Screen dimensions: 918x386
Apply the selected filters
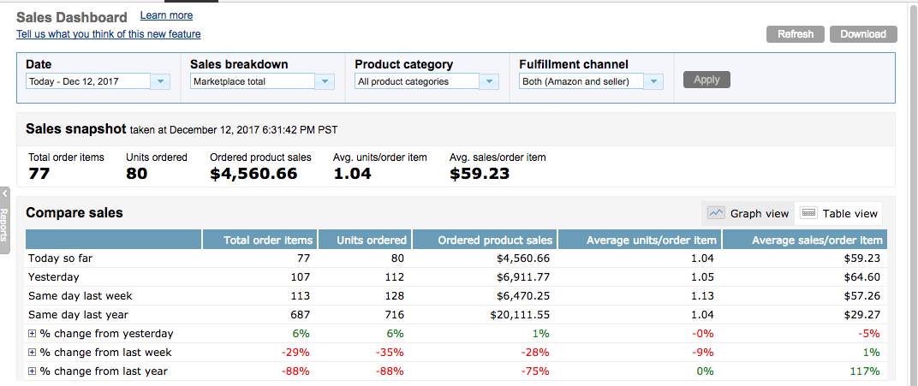tap(706, 80)
